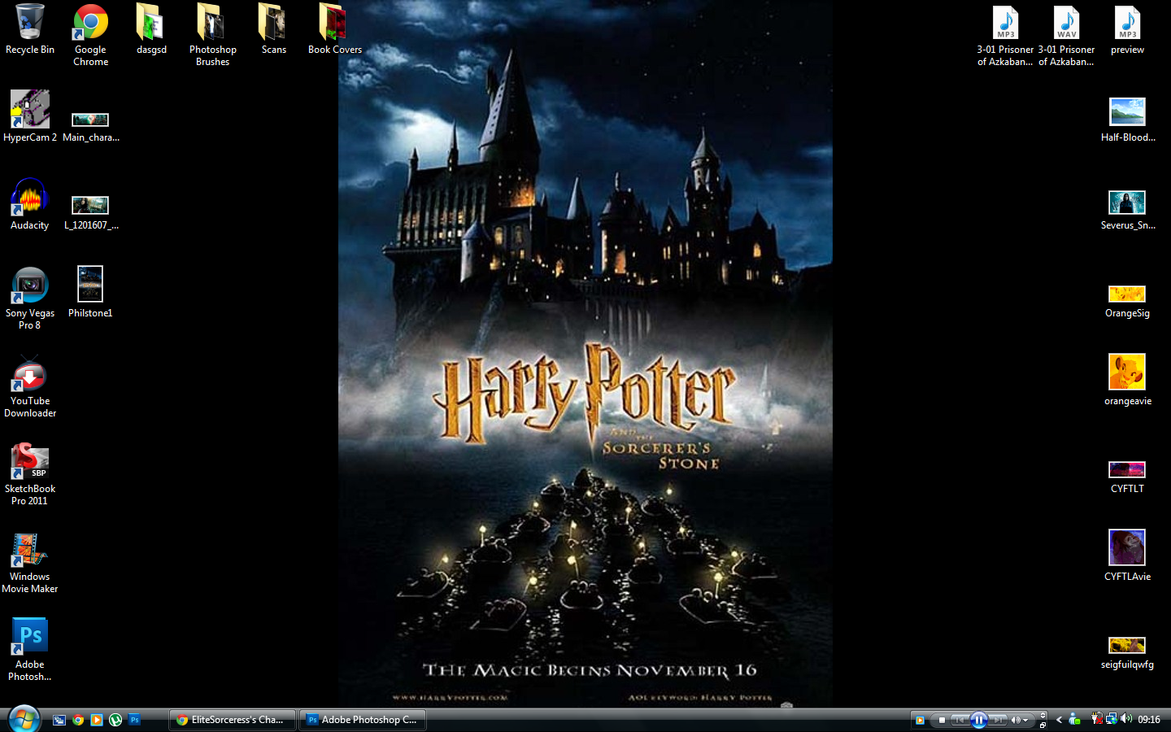Click the system volume tray icon

(1126, 719)
